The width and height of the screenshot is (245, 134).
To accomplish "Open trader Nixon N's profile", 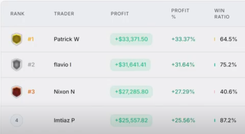I will 64,92.
